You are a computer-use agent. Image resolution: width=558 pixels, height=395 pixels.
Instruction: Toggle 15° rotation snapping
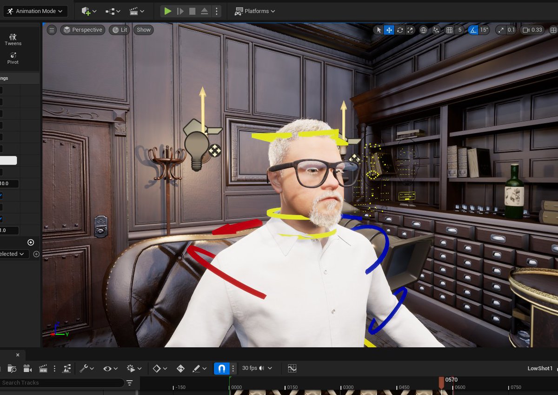click(478, 30)
